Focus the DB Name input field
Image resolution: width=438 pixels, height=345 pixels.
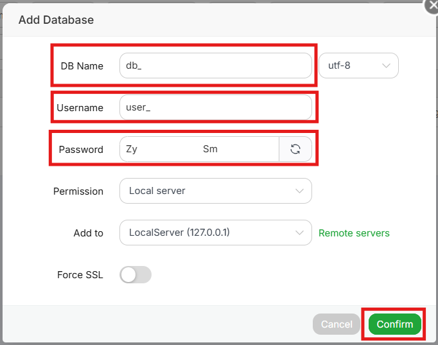215,66
